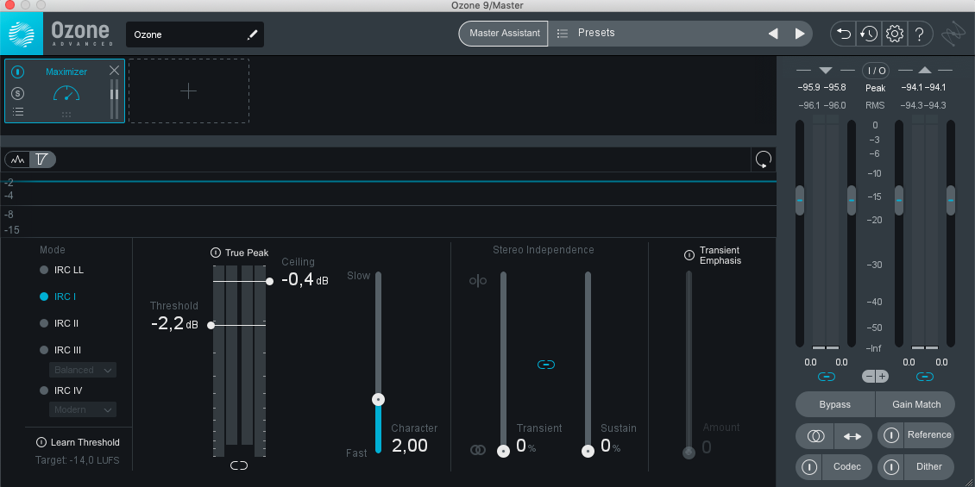This screenshot has width=975, height=487.
Task: Open the Settings gear icon
Action: [x=894, y=34]
